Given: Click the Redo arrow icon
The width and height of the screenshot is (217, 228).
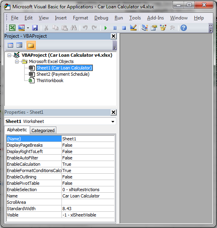Looking at the screenshot, I should coord(94,28).
